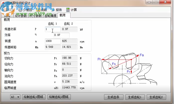The width and height of the screenshot is (174, 104).
Task: Switch to the 齿轮精度 tab
Action: click(x=51, y=16)
